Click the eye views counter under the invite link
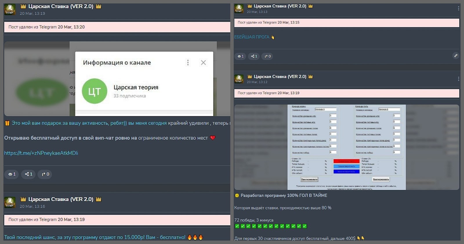Image resolution: width=464 pixels, height=244 pixels. point(12,174)
